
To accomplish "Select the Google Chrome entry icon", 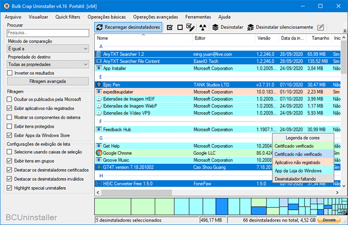I will (x=99, y=153).
